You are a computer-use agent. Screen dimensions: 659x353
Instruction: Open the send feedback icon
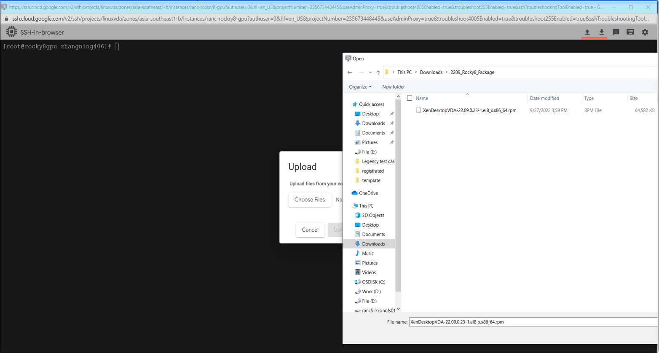tap(616, 32)
